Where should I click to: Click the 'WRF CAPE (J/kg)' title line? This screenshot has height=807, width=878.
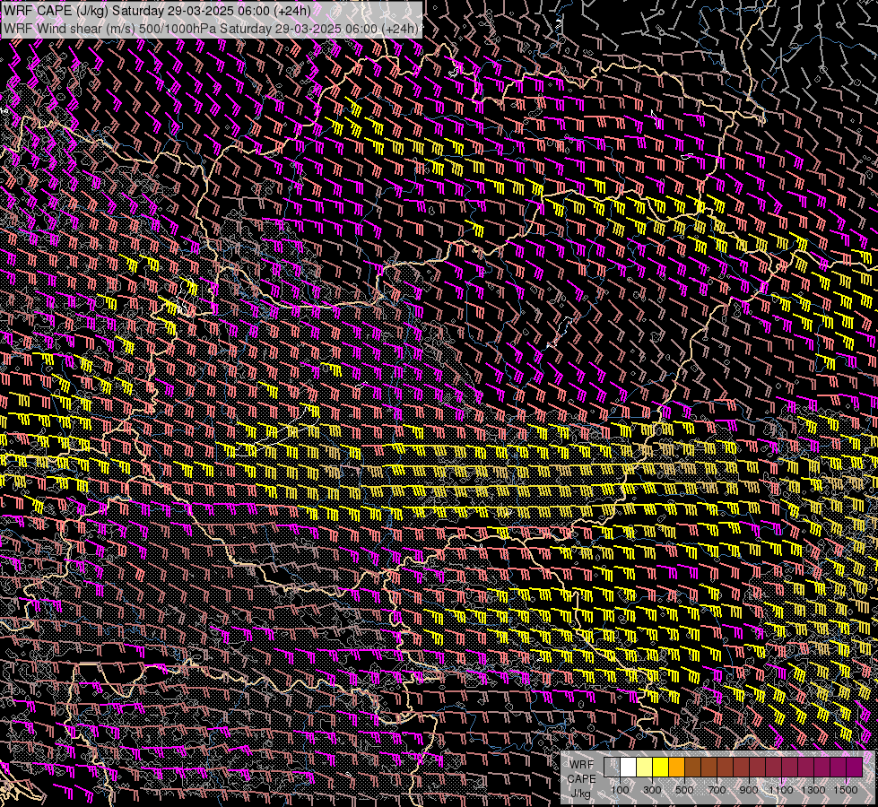(157, 11)
